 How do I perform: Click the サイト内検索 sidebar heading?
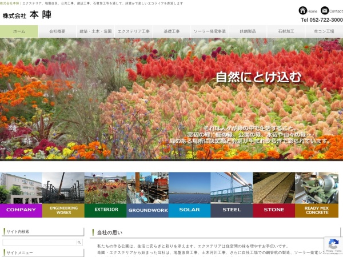coord(18,232)
